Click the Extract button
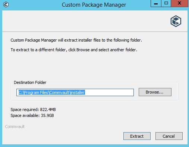The width and height of the screenshot is (189, 147). [x=137, y=136]
